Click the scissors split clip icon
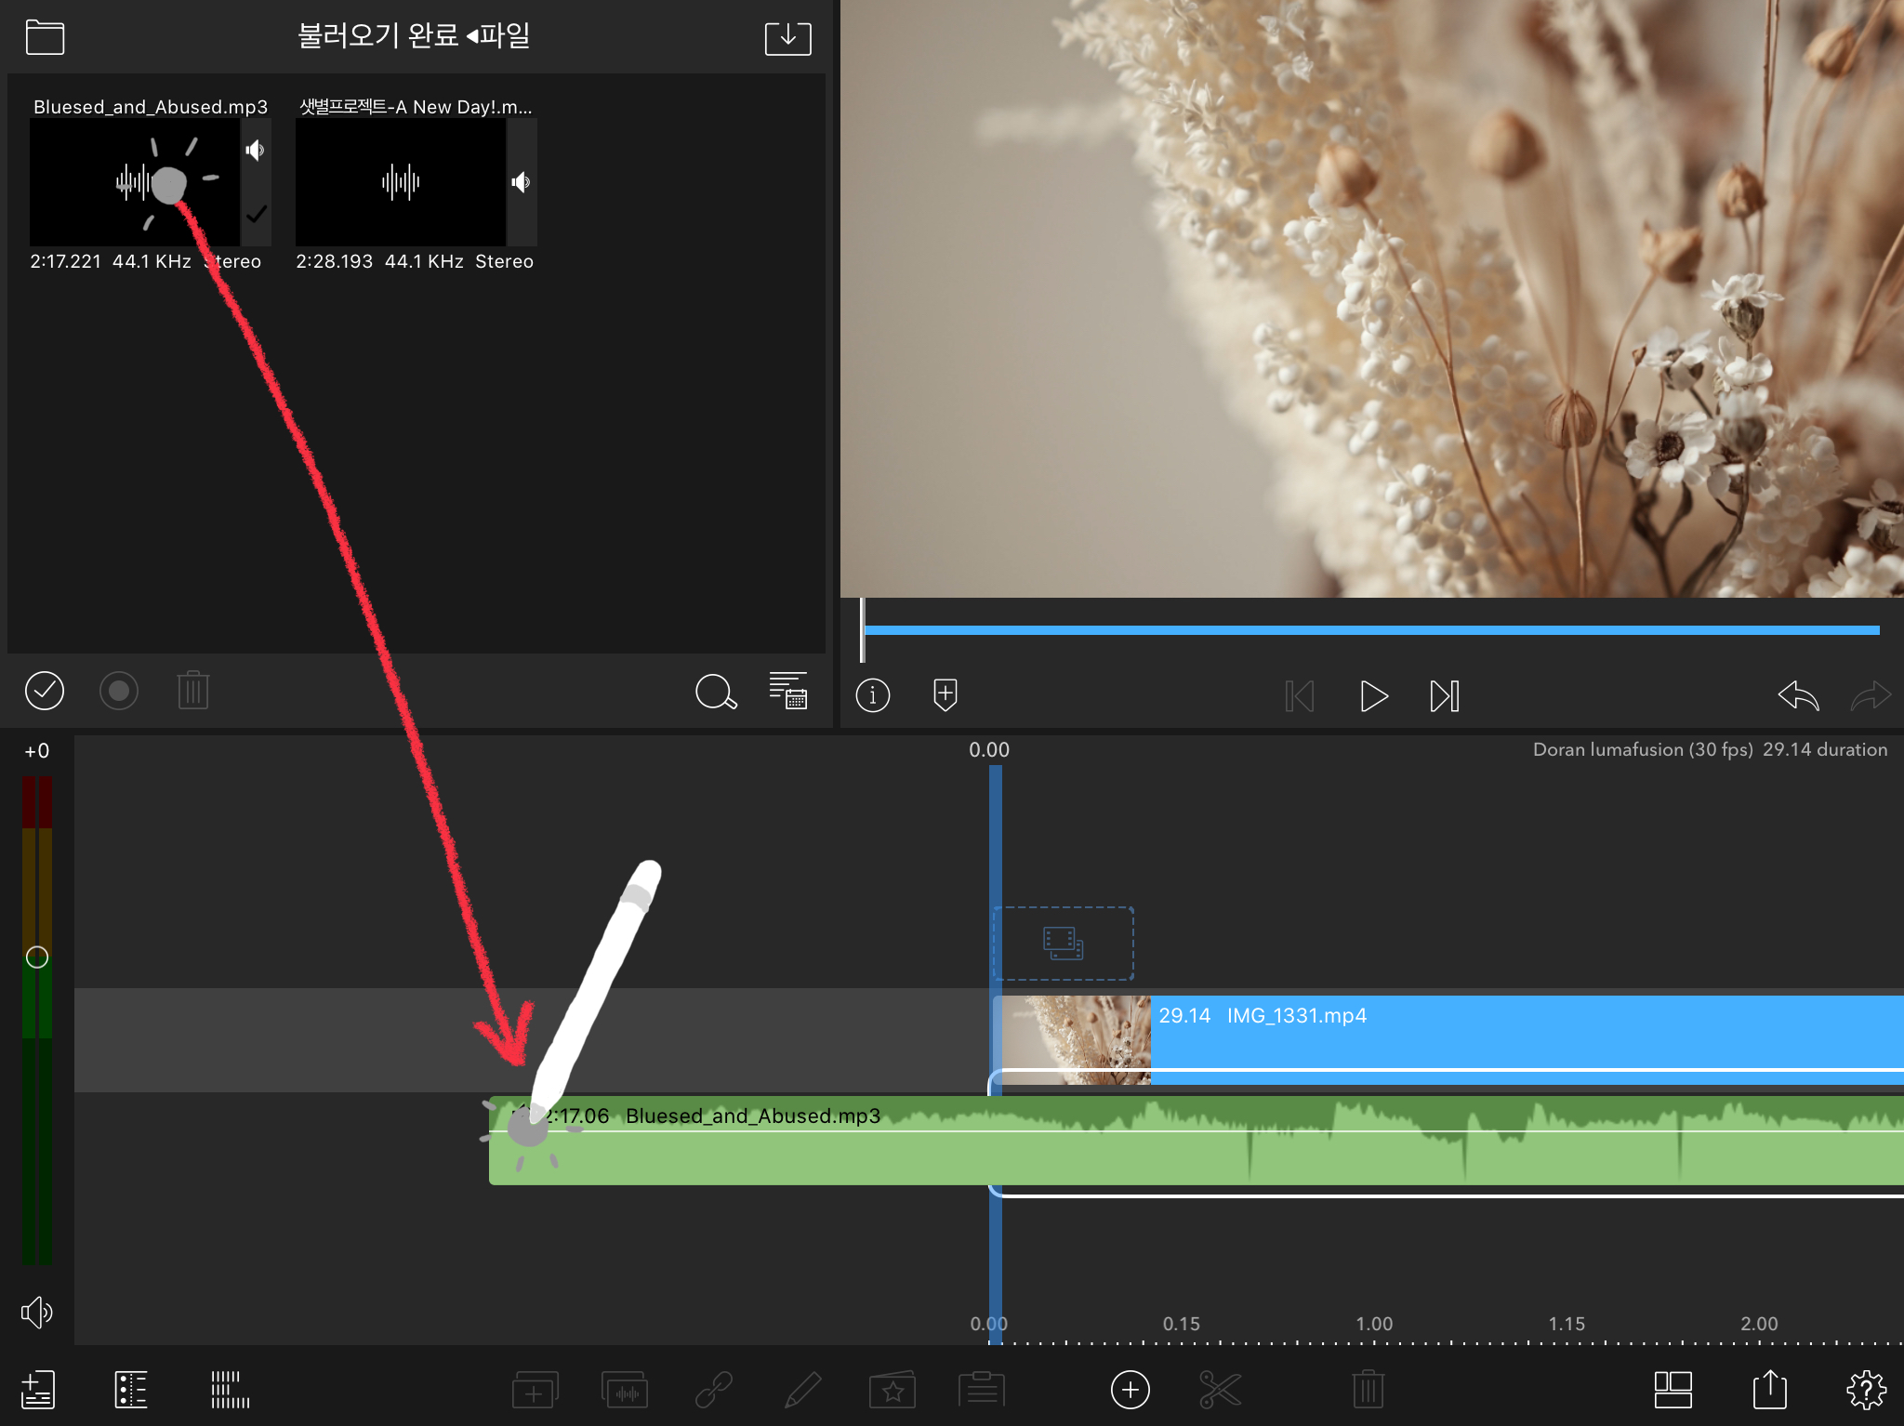Screen dimensions: 1904x1426 coord(1220,1391)
